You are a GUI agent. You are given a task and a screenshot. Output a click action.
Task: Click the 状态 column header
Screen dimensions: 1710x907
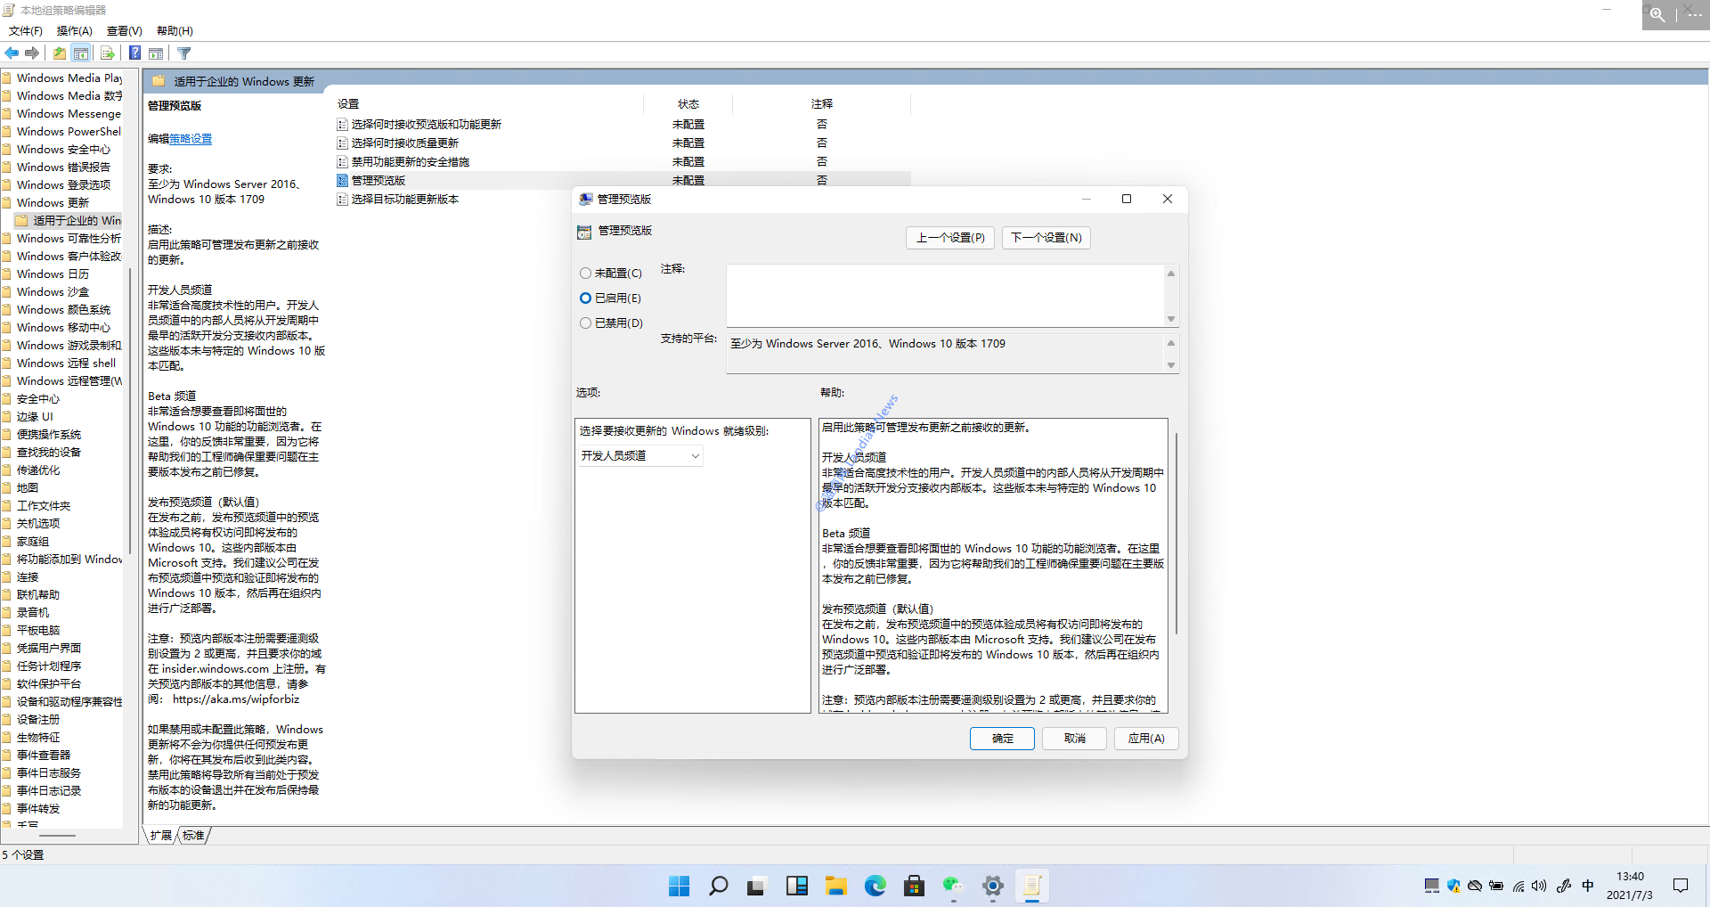pos(688,104)
